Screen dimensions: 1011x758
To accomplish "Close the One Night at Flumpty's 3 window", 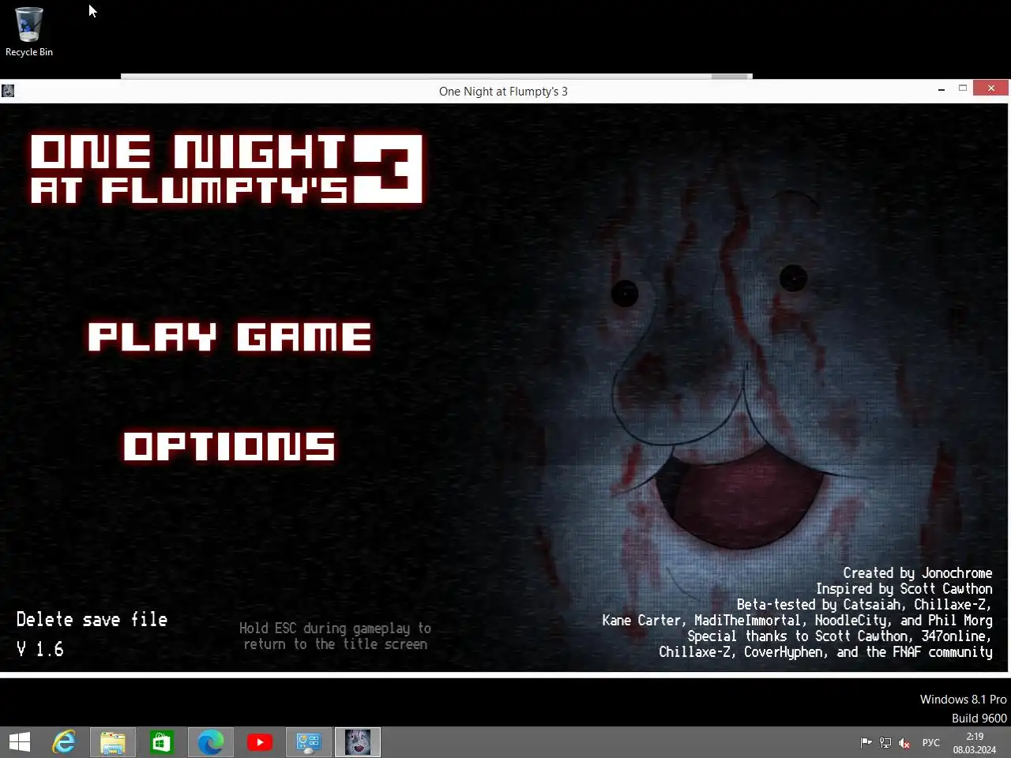I will click(990, 88).
